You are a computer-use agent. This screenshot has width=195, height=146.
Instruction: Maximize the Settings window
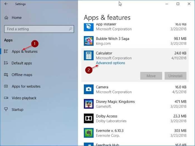(x=178, y=4)
